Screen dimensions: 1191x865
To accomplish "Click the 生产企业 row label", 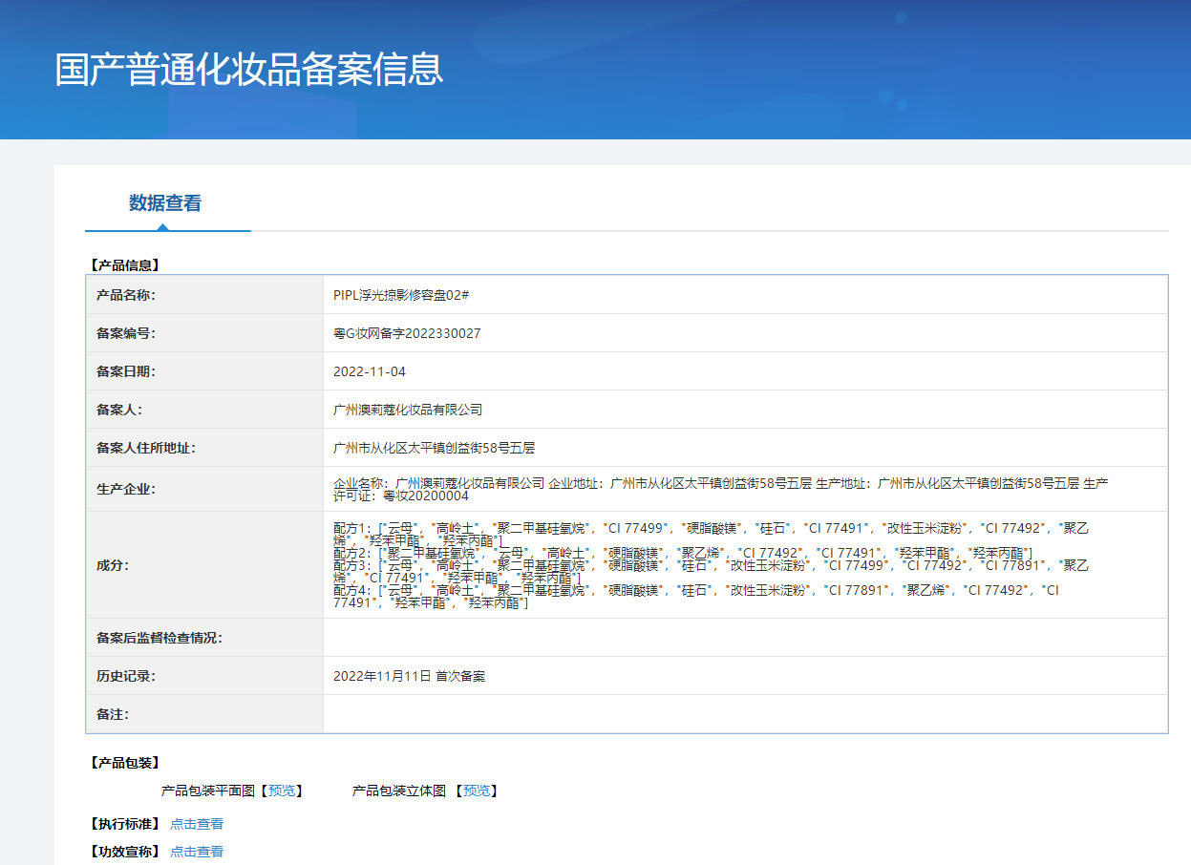I will click(126, 490).
